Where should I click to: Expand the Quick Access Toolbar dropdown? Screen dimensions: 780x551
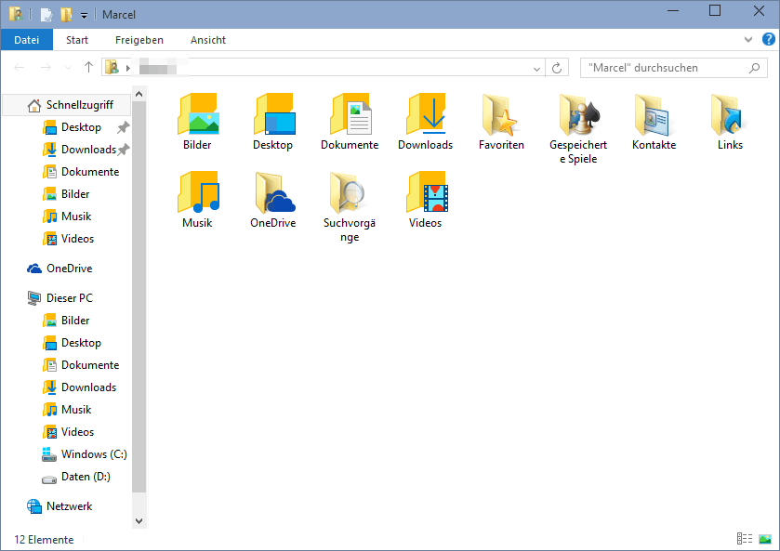tap(83, 14)
